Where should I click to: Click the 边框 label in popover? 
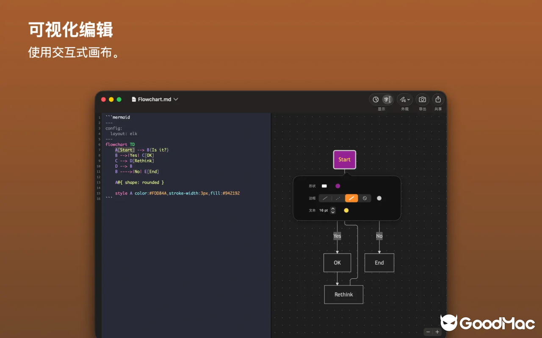312,198
